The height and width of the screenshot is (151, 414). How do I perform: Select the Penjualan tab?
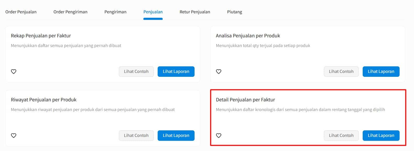(153, 12)
